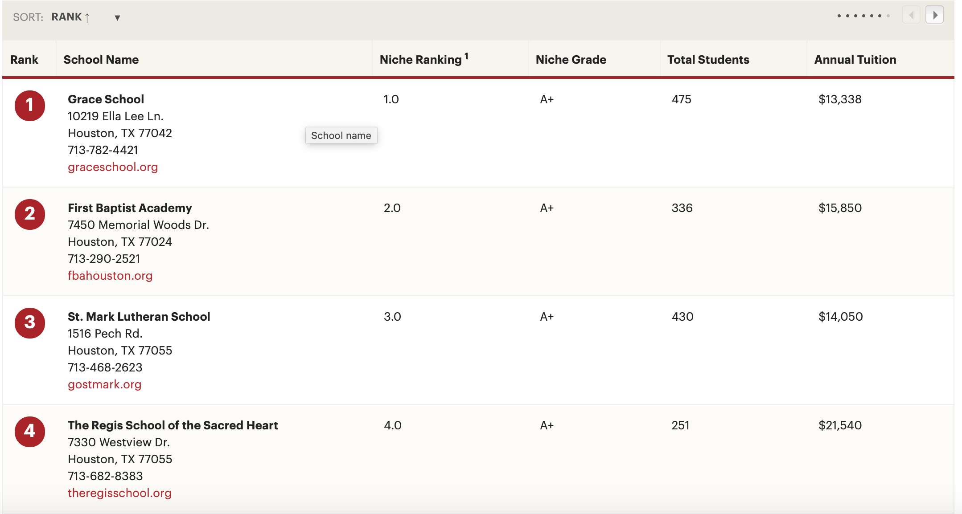Click the A+ grade for First Baptist Academy
The width and height of the screenshot is (962, 514).
point(547,208)
